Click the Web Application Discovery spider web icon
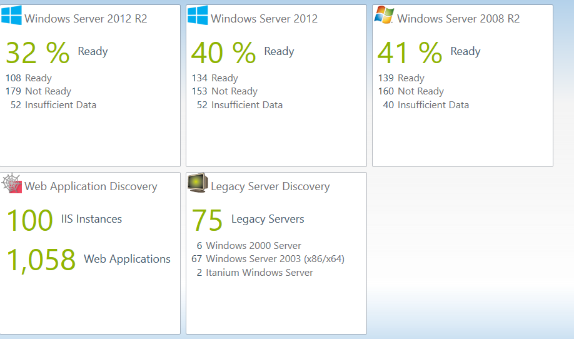 pyautogui.click(x=12, y=183)
